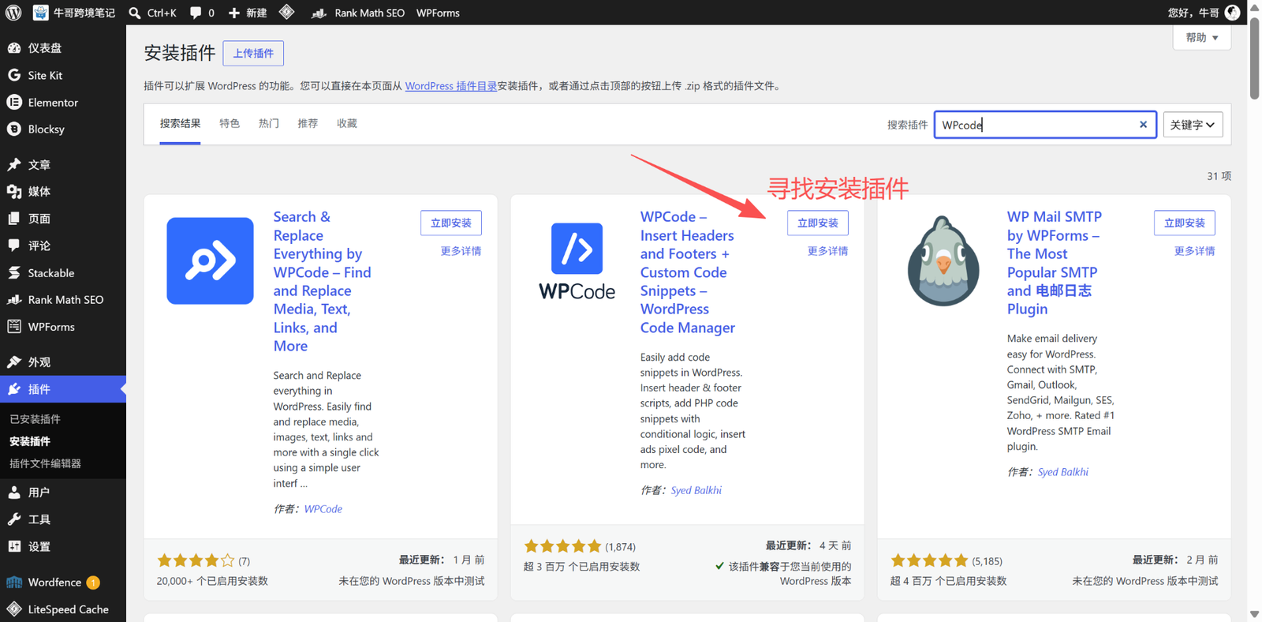Switch to the 特色 tab
The image size is (1262, 622).
pos(230,123)
